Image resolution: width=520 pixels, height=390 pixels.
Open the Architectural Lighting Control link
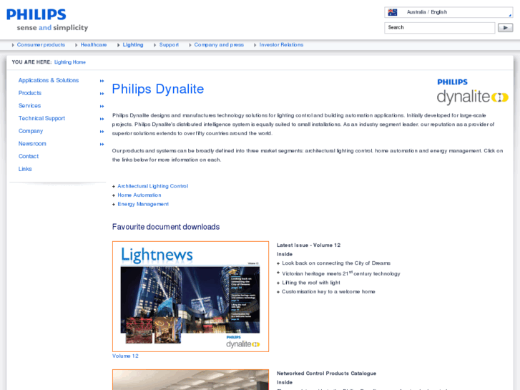click(153, 186)
